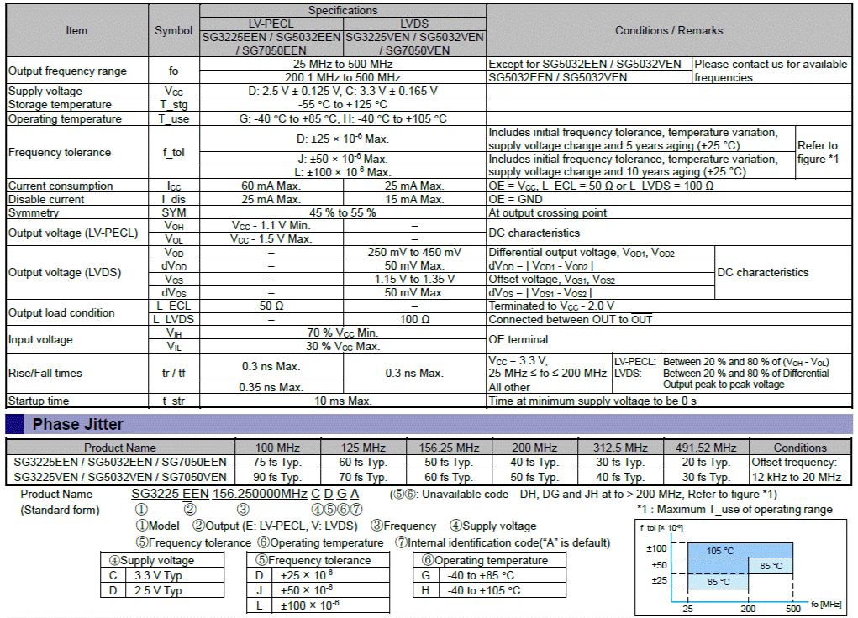Click the '20 fs Typ.' jitter value
Screen dimensions: 858x618
(706, 462)
